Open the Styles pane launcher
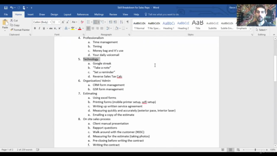277x156 pixels. click(x=252, y=35)
